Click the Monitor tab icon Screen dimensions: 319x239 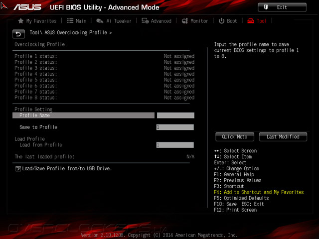pos(185,21)
